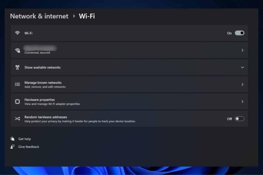Click the antenna tower icon for available networks
Image resolution: width=263 pixels, height=175 pixels.
(x=17, y=67)
